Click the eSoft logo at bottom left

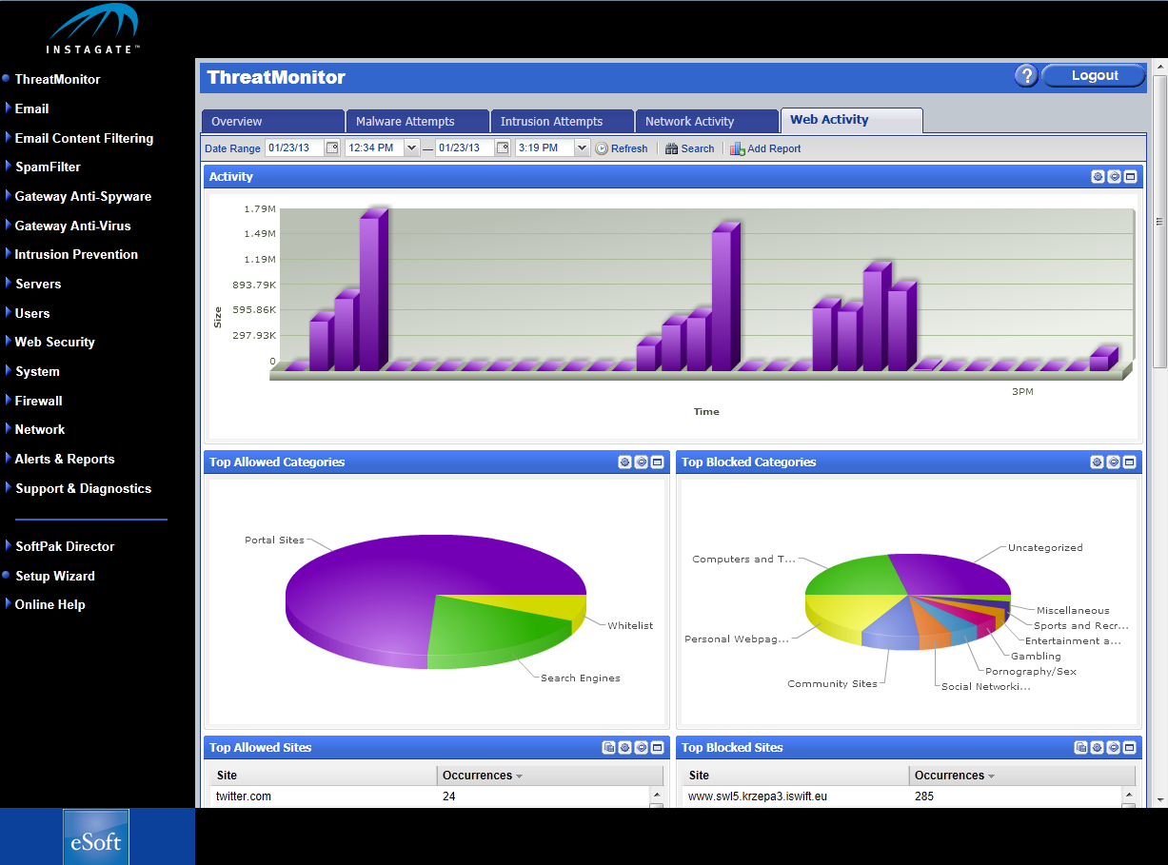[x=96, y=837]
